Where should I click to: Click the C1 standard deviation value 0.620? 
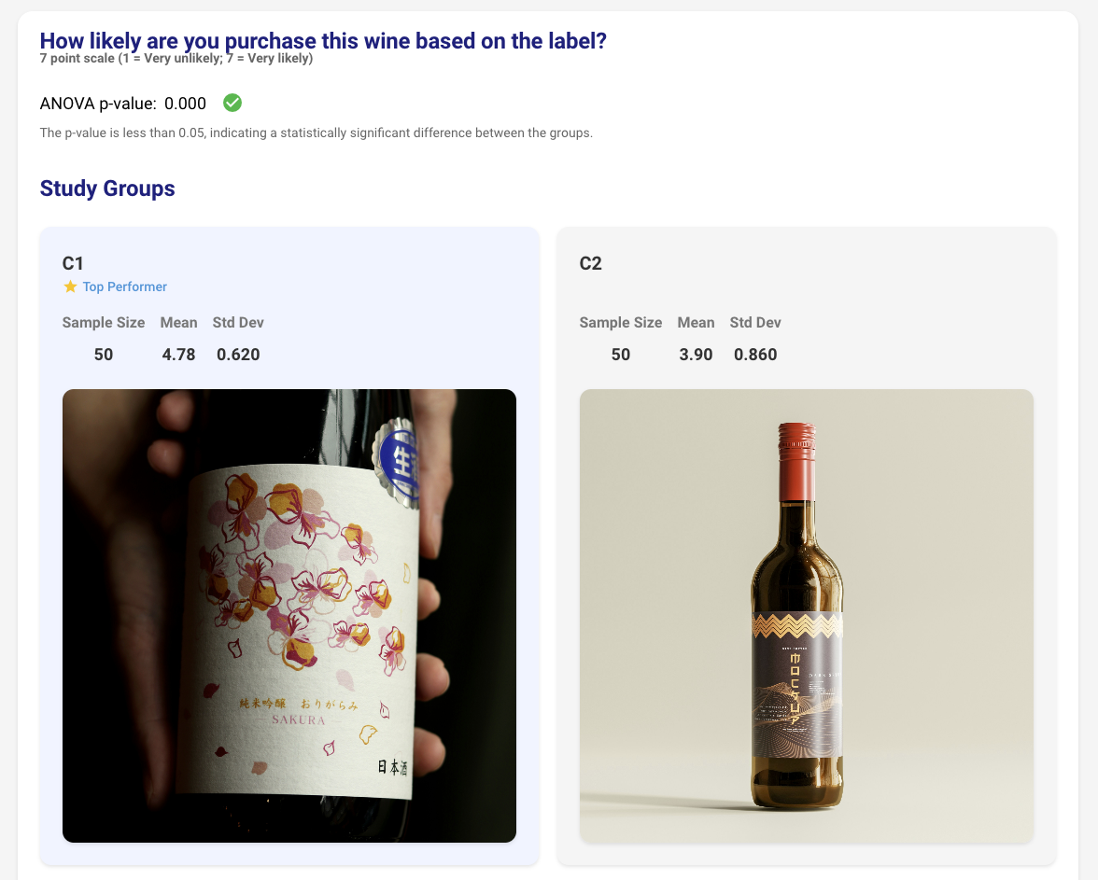(238, 355)
